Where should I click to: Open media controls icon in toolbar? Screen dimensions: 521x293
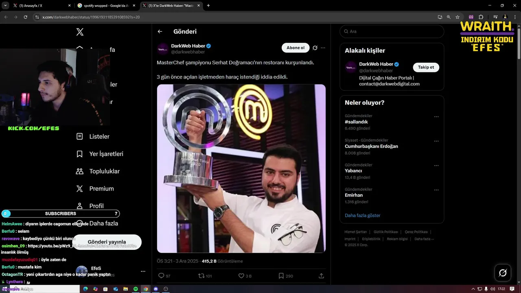coord(495,17)
